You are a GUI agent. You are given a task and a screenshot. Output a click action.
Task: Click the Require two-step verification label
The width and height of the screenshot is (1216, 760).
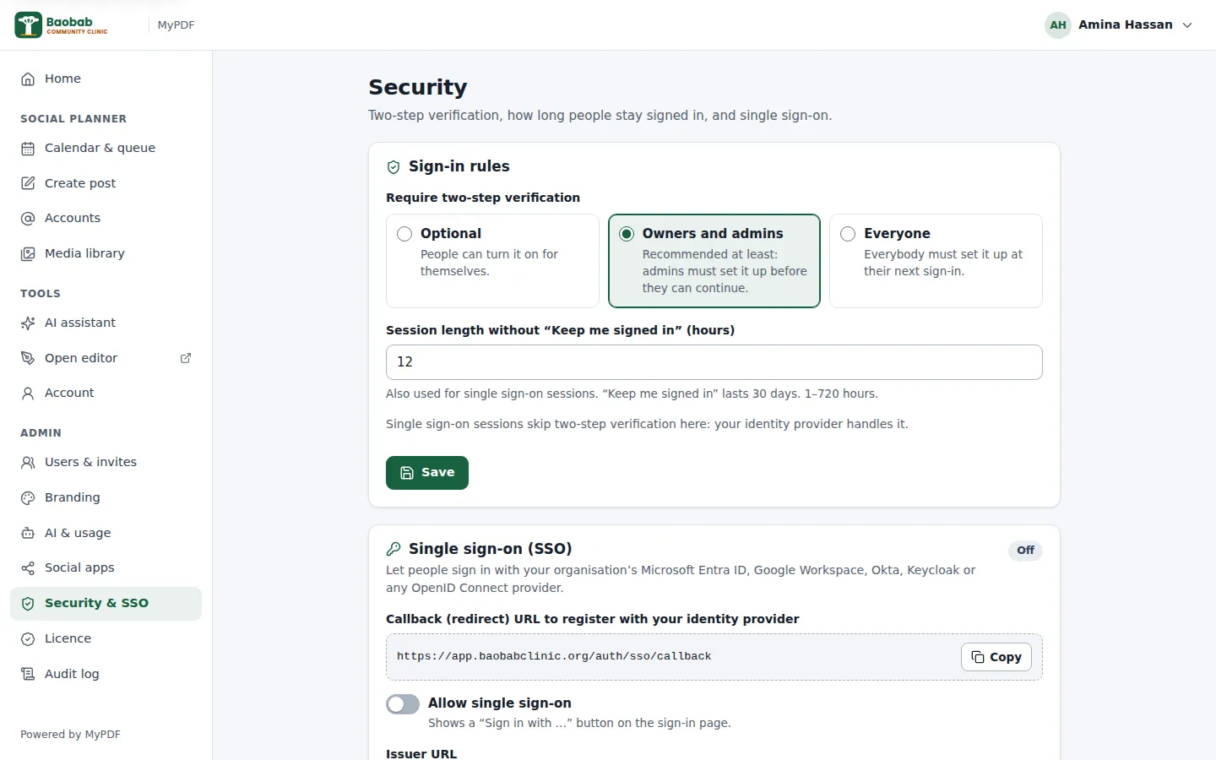tap(483, 198)
